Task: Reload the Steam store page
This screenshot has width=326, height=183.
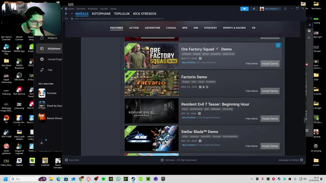Action: [x=66, y=19]
